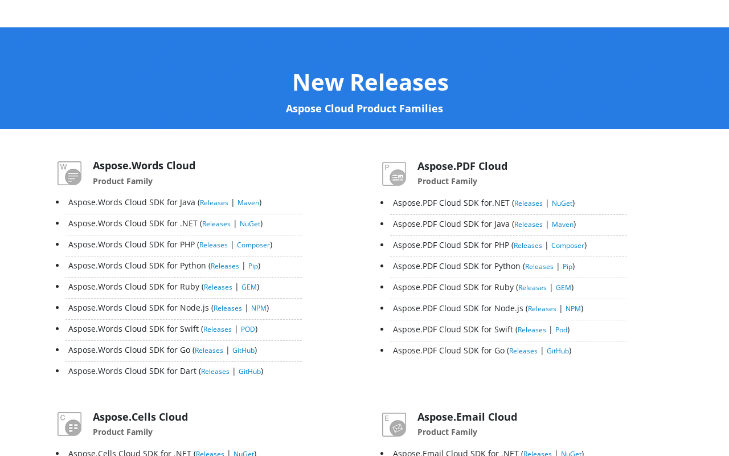Click the Aspose.PDF Cloud heading
This screenshot has width=729, height=456.
click(462, 166)
